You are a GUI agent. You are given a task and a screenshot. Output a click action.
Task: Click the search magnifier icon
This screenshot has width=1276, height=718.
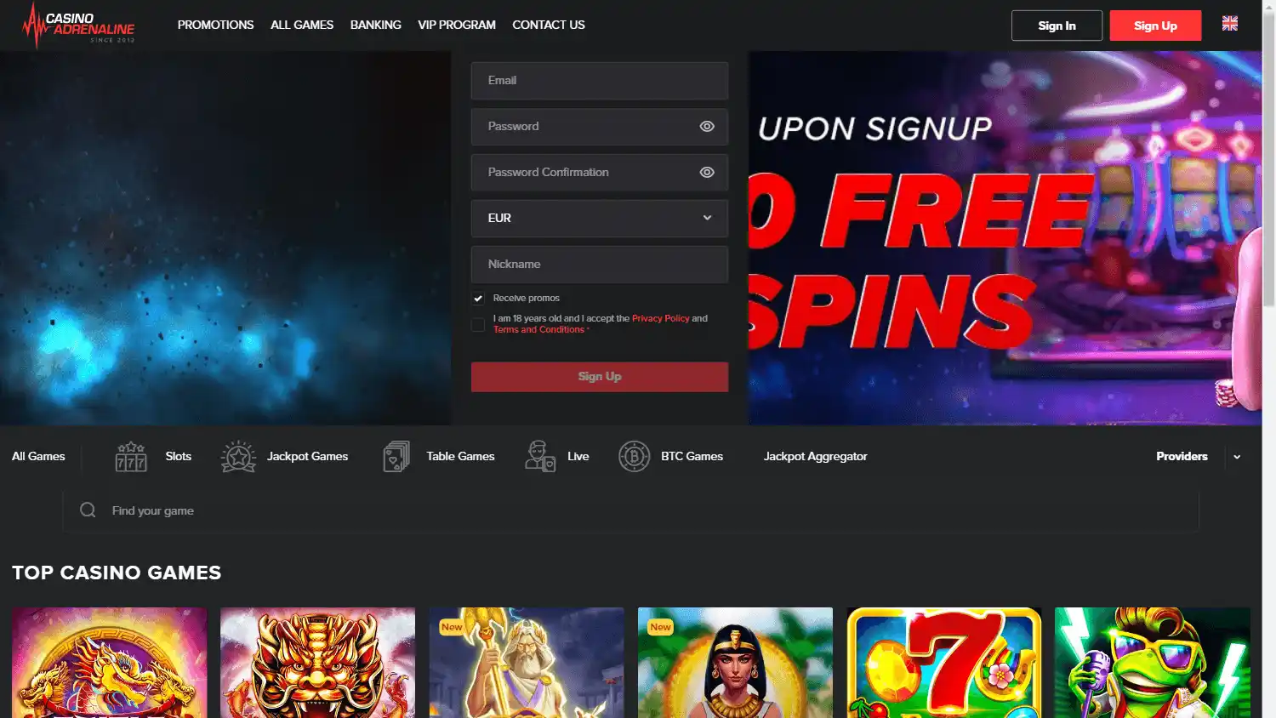[88, 510]
